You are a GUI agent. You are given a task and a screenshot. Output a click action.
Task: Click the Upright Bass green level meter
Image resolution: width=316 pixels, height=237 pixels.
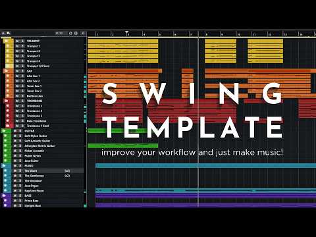pos(85,206)
